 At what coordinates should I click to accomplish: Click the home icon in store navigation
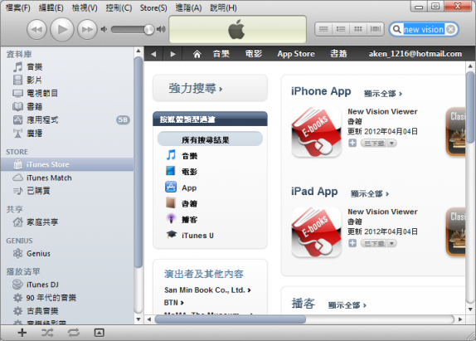click(197, 54)
